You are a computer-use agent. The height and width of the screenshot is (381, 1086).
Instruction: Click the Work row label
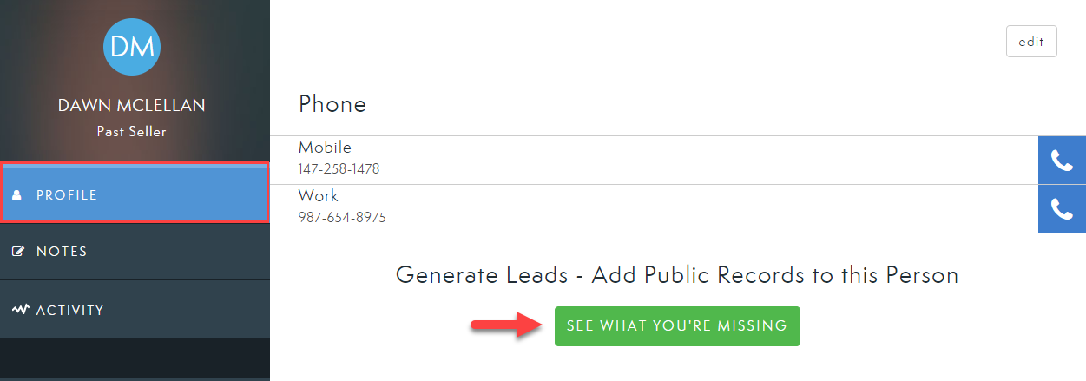click(x=318, y=196)
